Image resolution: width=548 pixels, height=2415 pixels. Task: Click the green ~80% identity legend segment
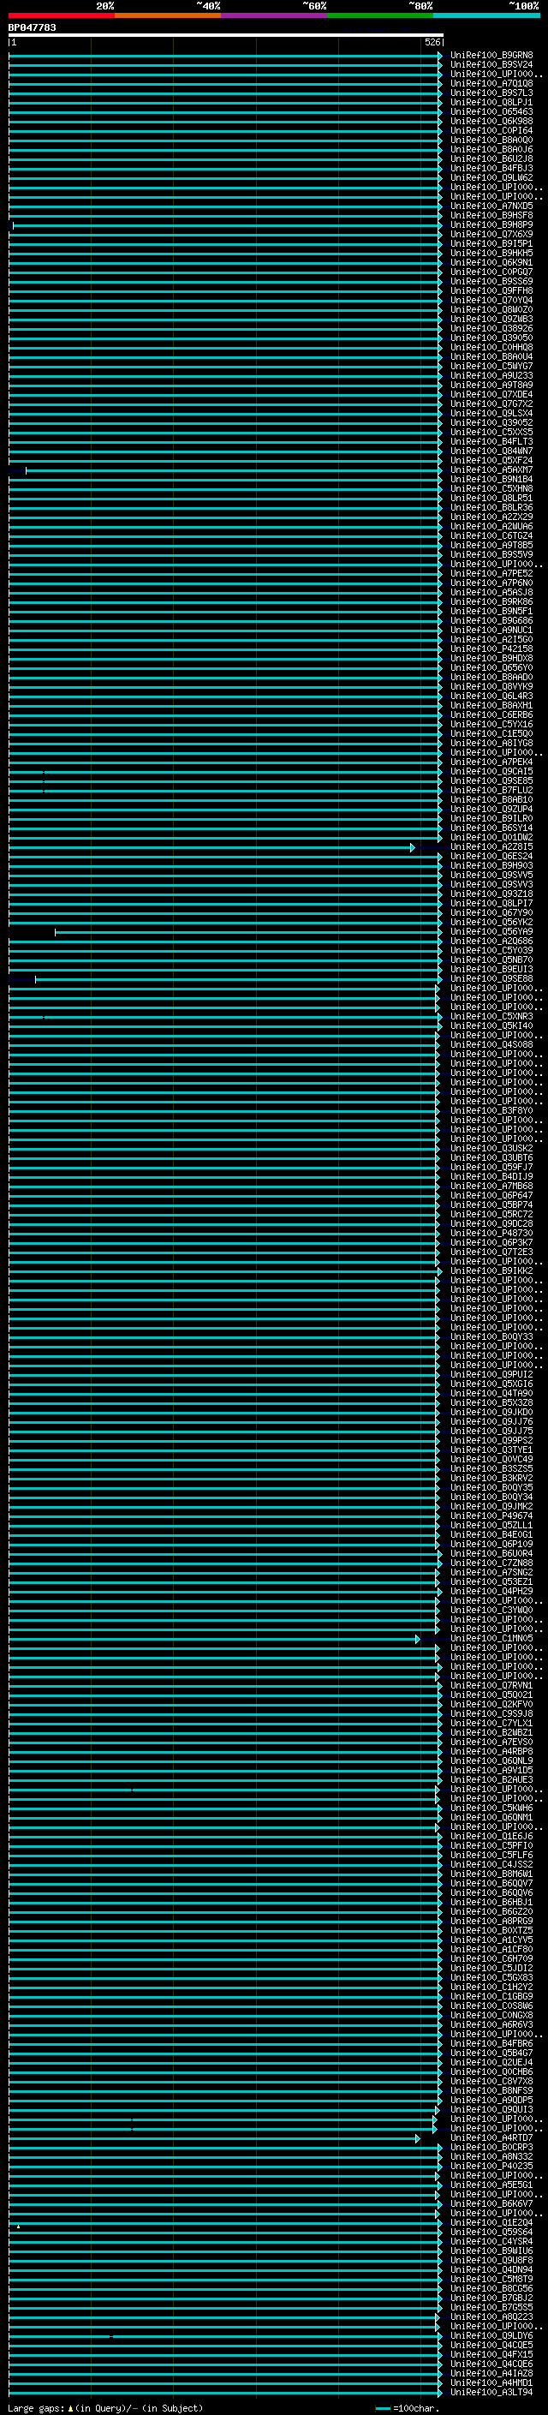(x=380, y=15)
